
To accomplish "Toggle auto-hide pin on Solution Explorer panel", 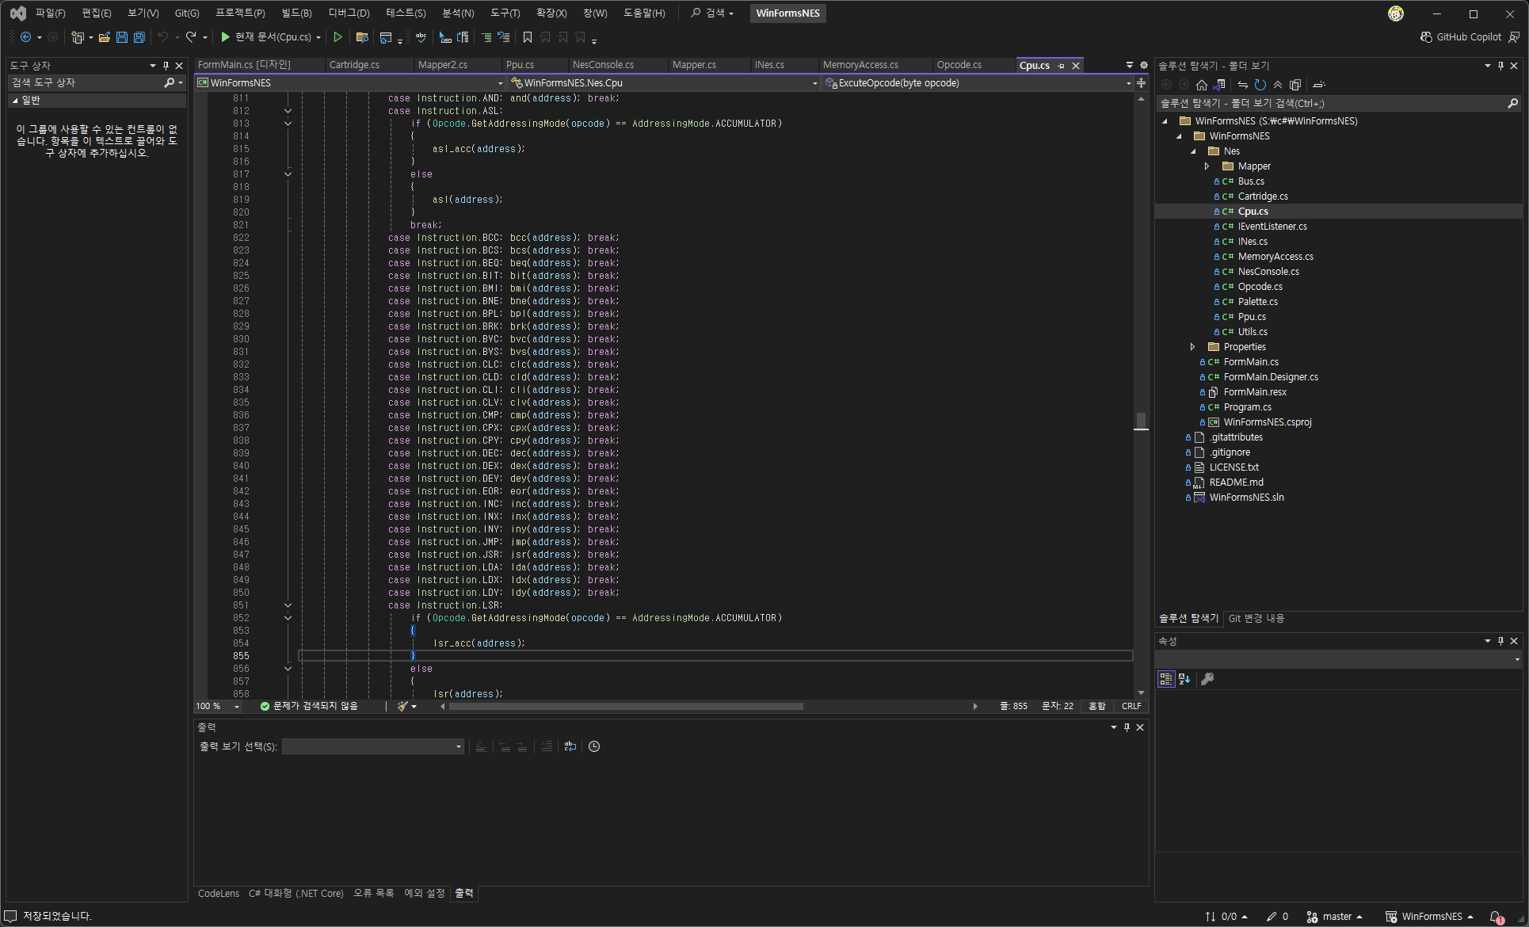I will (x=1500, y=66).
